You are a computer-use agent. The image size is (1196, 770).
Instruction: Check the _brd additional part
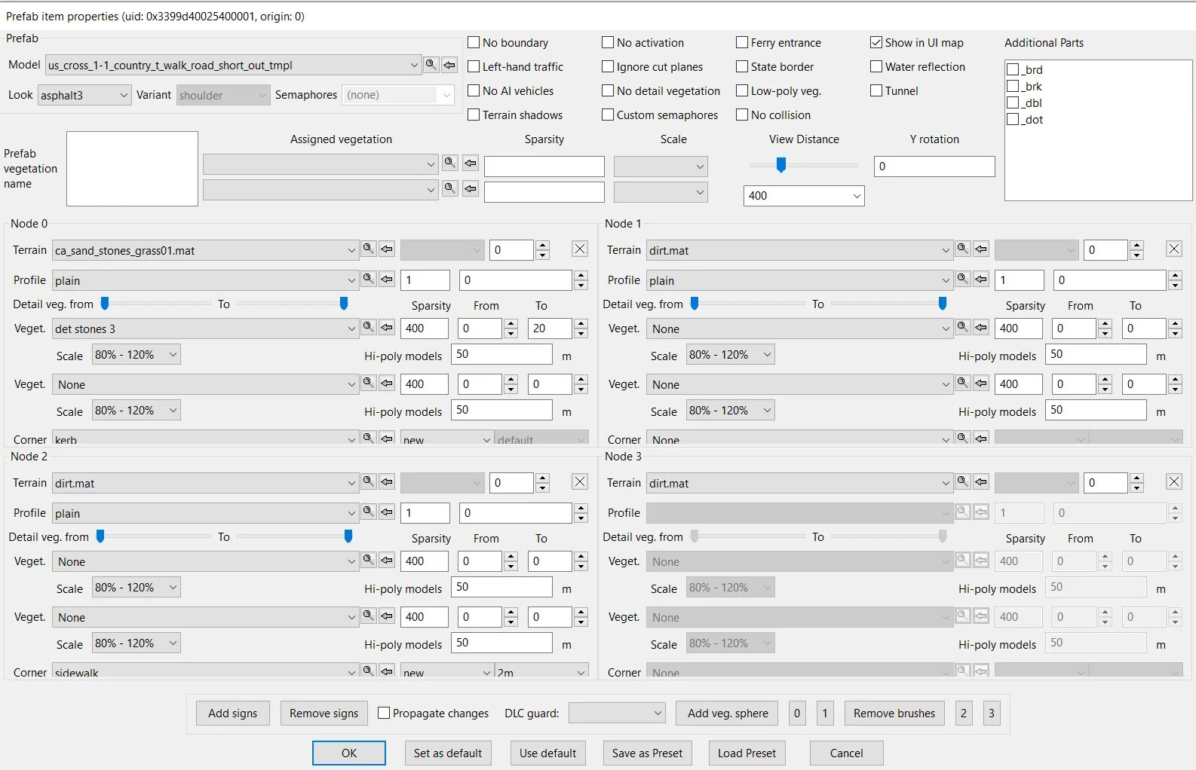click(x=1014, y=69)
